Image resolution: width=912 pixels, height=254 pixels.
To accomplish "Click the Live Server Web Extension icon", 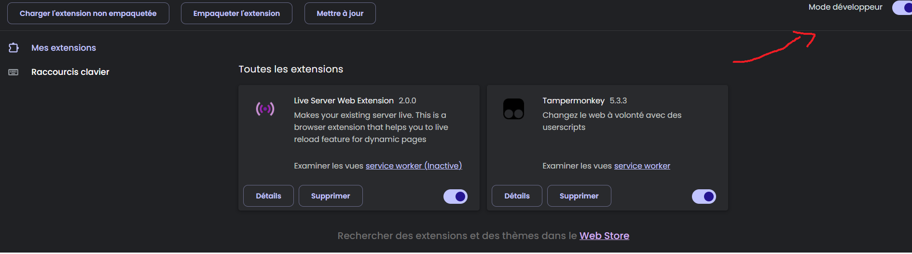I will coord(265,109).
